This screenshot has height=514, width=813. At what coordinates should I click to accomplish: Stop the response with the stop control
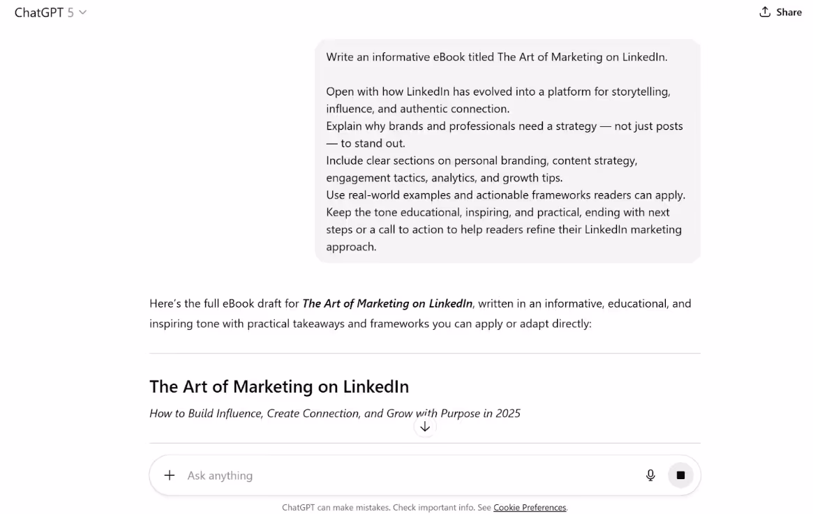pos(680,475)
